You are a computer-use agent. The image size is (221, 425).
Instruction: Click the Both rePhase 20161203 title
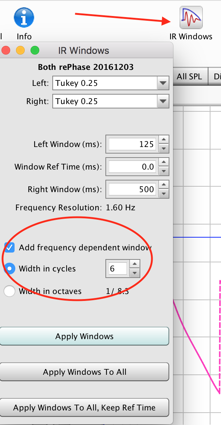85,67
